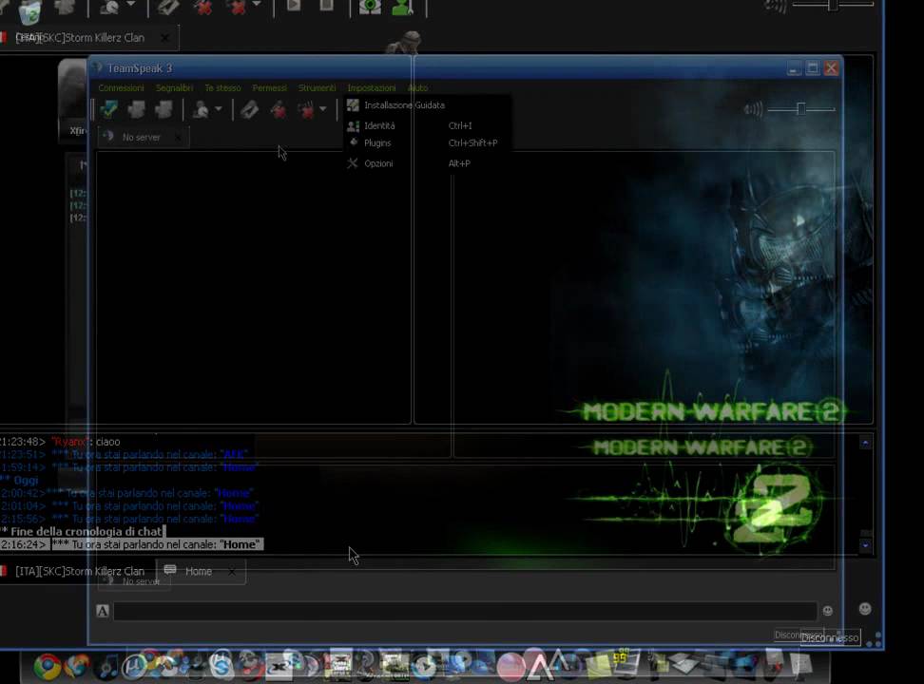Close the top Storm Killerz Clan tab
Image resolution: width=924 pixels, height=684 pixels.
pos(165,38)
